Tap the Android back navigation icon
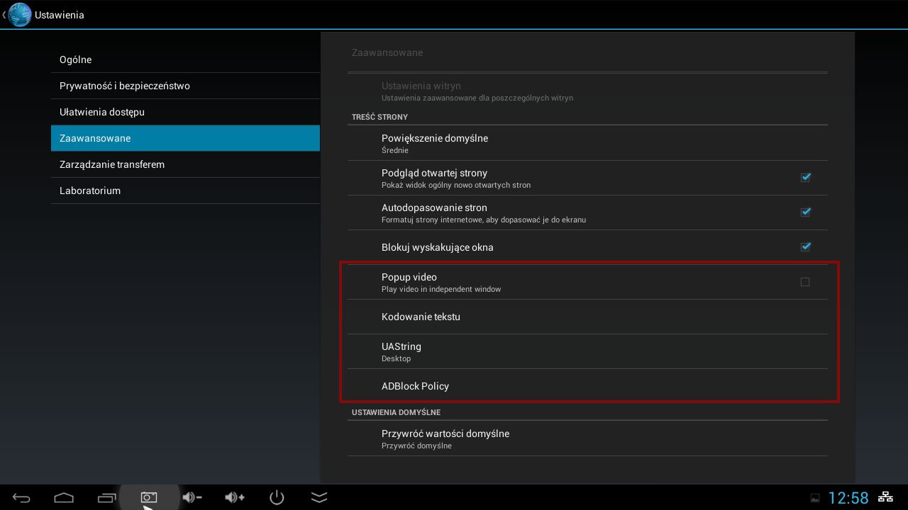Screen dimensions: 908x510 coord(21,497)
